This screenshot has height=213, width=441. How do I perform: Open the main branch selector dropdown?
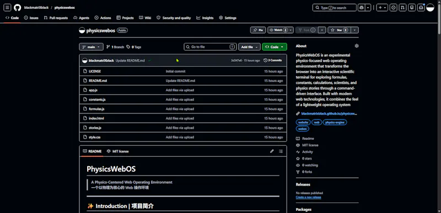[91, 47]
